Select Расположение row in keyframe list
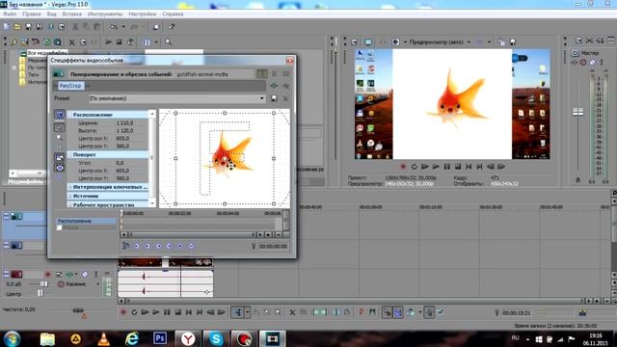This screenshot has width=617, height=347. pyautogui.click(x=87, y=221)
